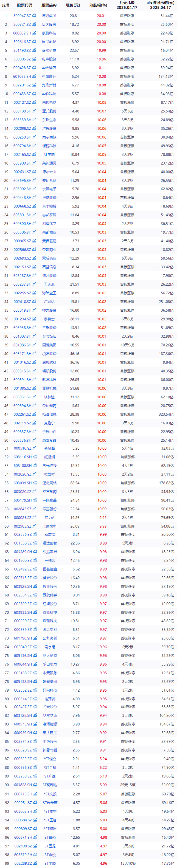Viewport: 177px width, 868px height.
Task: Click chart icon next to 688602.SH
Action: tap(34, 33)
